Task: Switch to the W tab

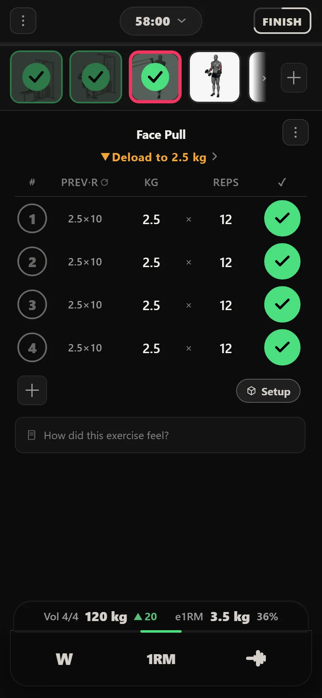Action: [x=64, y=659]
